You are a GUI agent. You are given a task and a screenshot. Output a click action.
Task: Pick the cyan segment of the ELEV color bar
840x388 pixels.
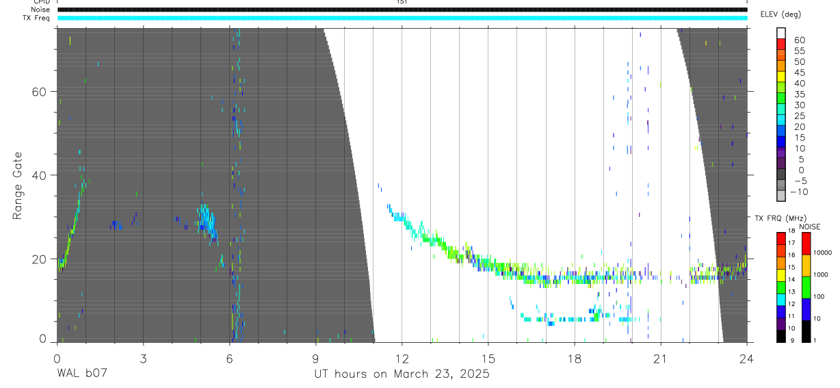[x=781, y=120]
